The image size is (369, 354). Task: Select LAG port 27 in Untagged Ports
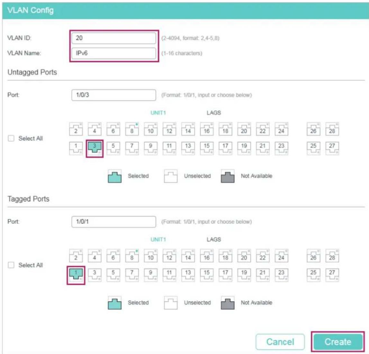tap(332, 149)
